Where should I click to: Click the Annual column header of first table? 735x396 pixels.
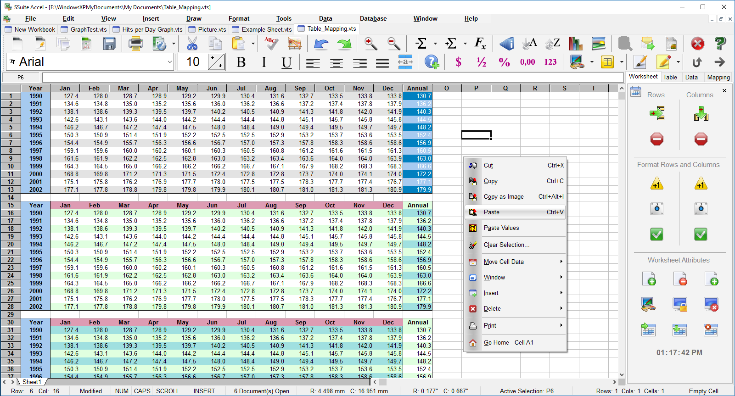417,88
